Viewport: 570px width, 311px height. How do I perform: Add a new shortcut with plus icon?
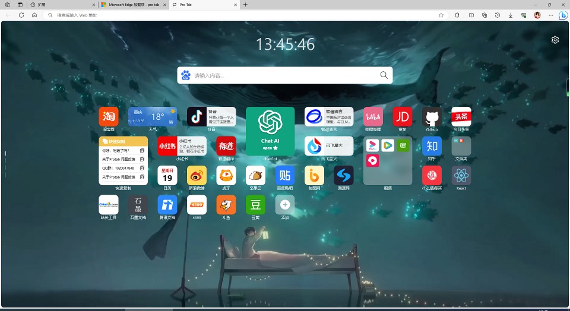pos(285,205)
